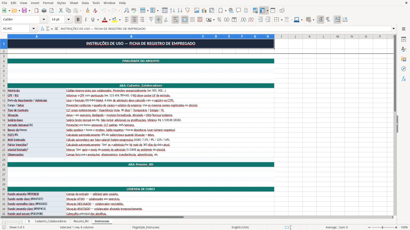Open the Freeze Rows and Columns dropdown arrow
The image size is (410, 230).
268,11
